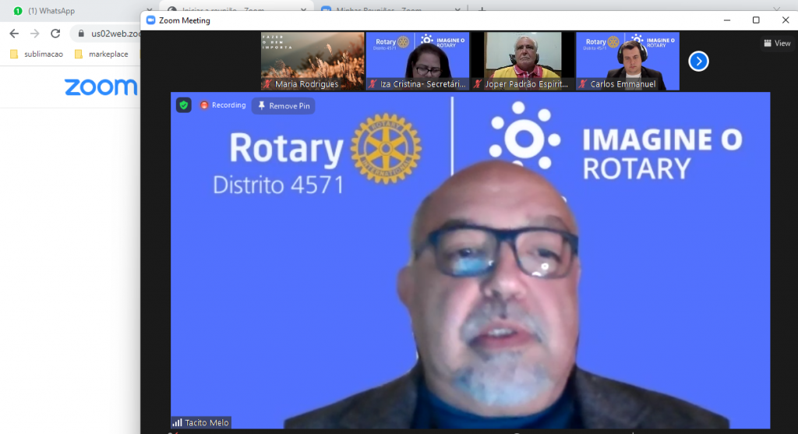The height and width of the screenshot is (434, 798).
Task: Click the Zoom logo on the webpage
Action: coord(101,86)
